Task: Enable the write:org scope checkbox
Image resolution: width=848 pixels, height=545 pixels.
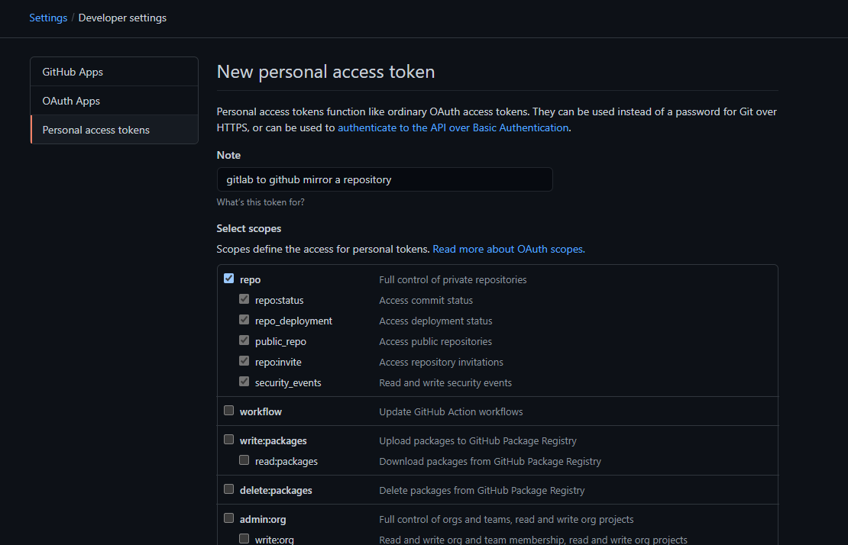Action: pos(244,539)
